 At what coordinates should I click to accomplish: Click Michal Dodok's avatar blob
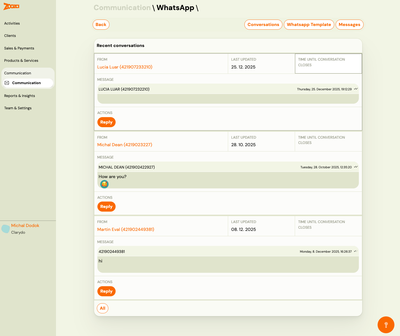pos(6,229)
